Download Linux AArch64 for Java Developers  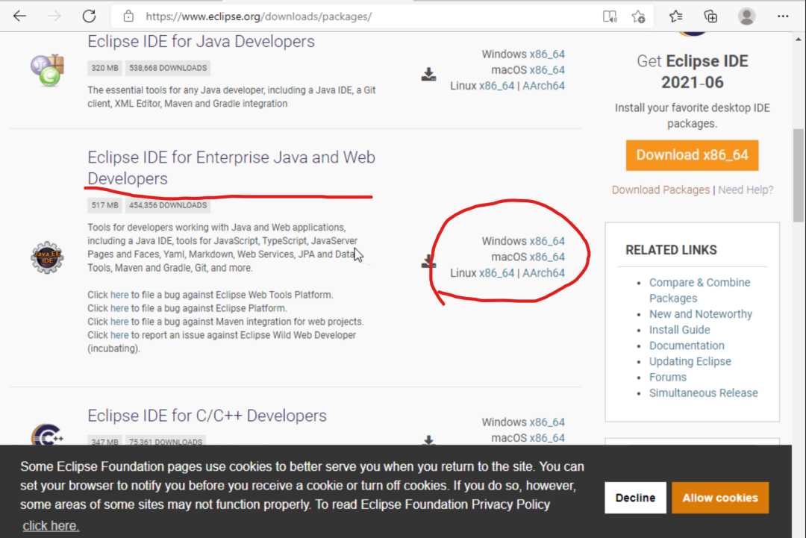tap(543, 86)
